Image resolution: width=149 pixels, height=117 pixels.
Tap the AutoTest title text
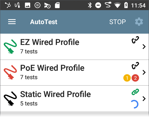point(44,22)
